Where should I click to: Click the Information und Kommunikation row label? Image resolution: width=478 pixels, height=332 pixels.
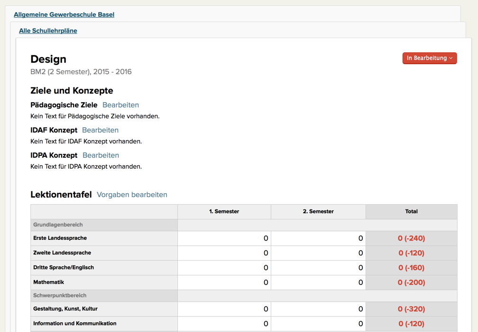(75, 323)
